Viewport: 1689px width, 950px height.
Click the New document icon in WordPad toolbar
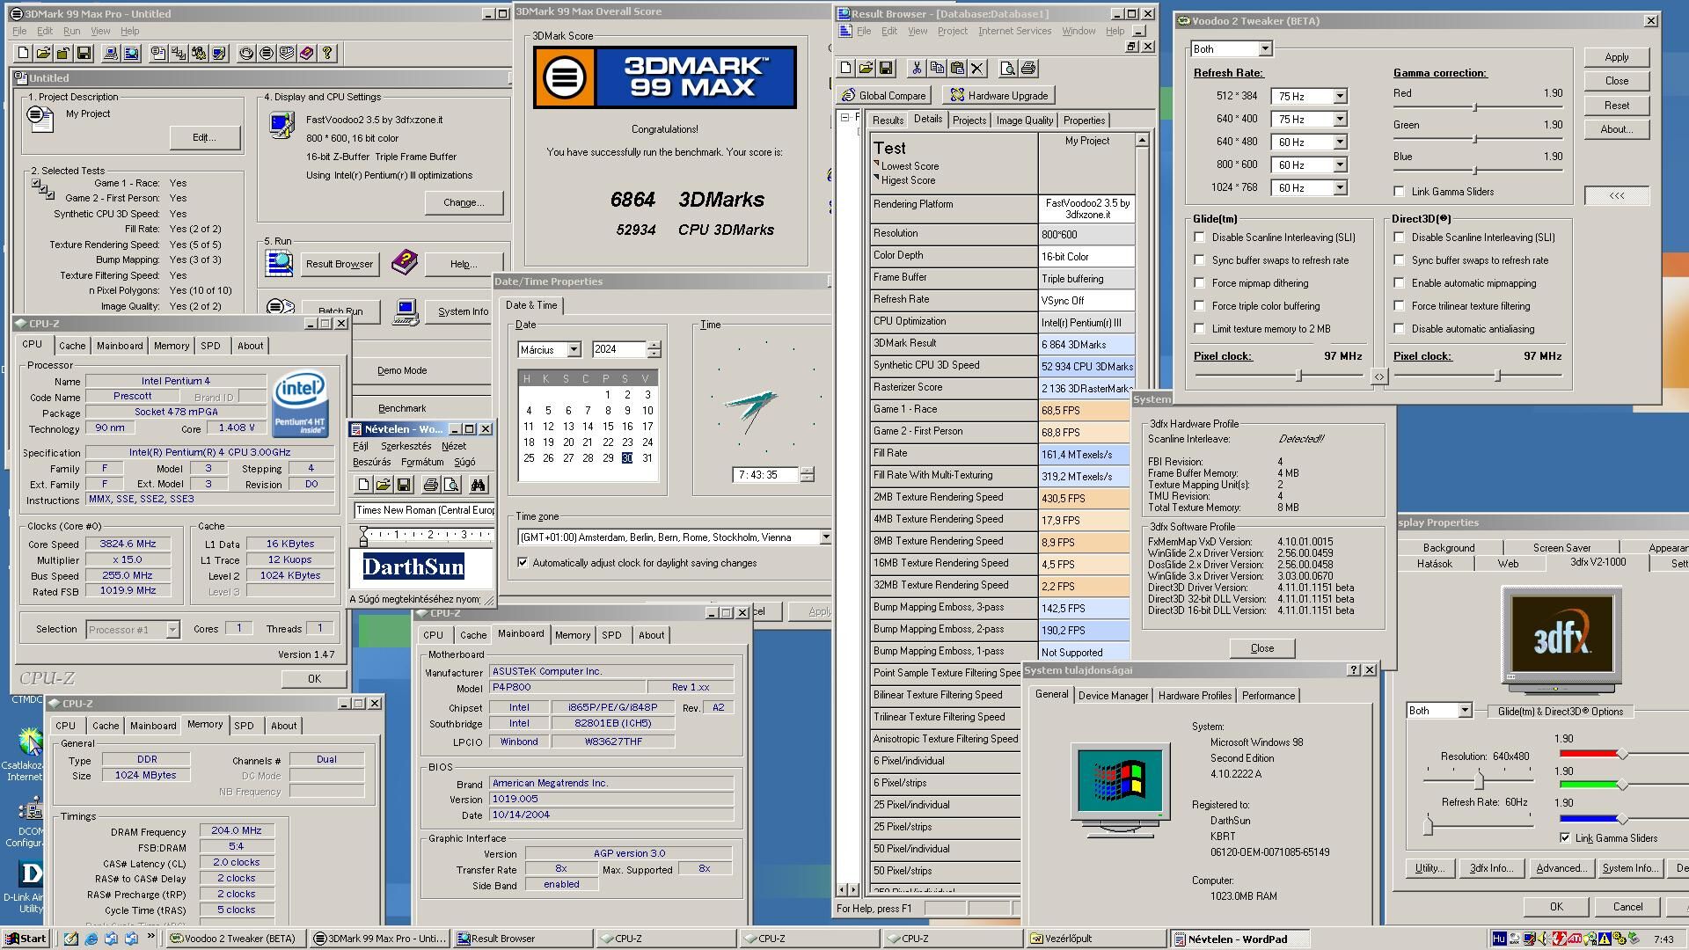pos(363,485)
